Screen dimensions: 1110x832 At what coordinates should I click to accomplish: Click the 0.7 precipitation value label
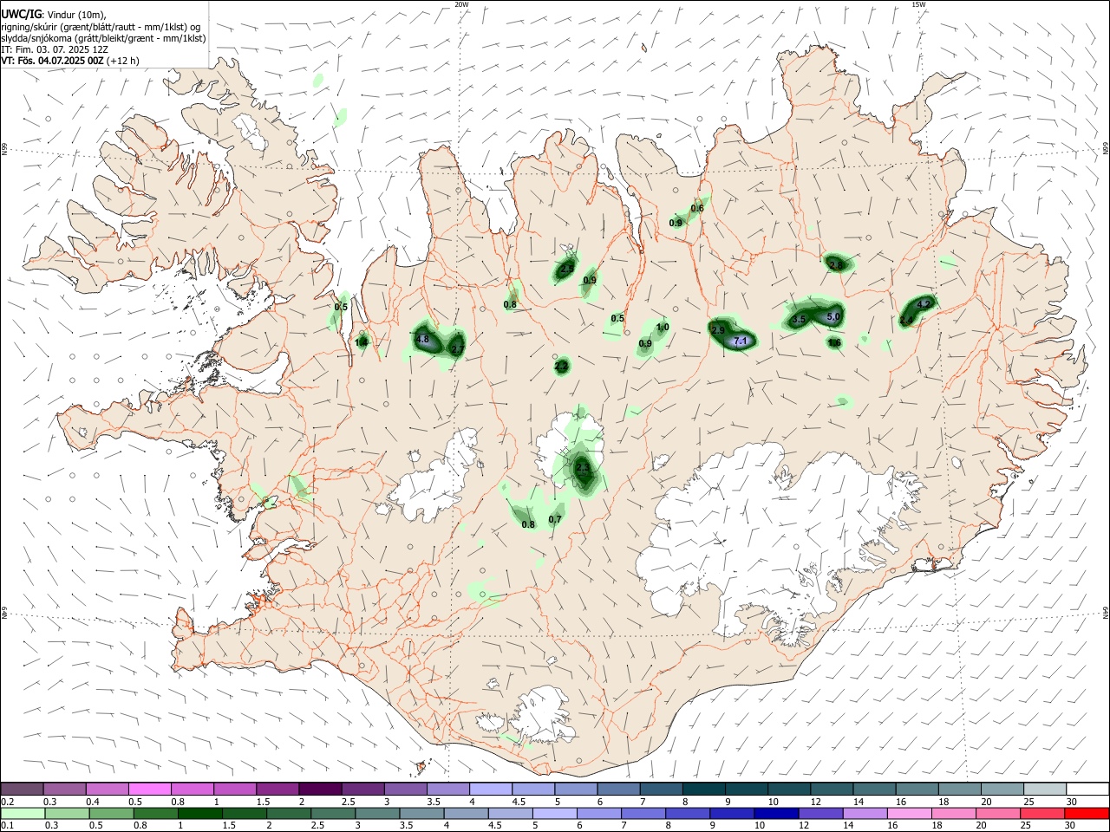click(x=556, y=520)
